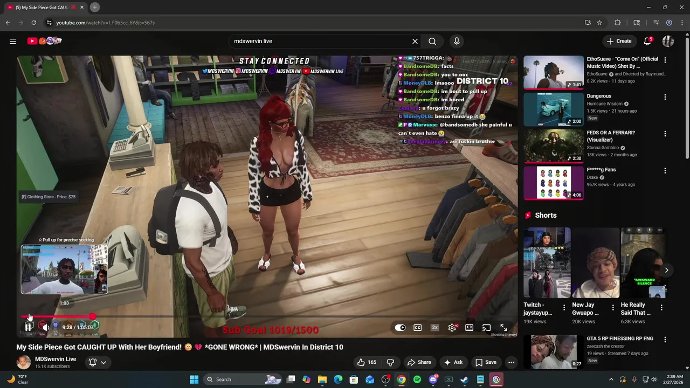Open the Create menu
The height and width of the screenshot is (388, 690).
pos(619,41)
